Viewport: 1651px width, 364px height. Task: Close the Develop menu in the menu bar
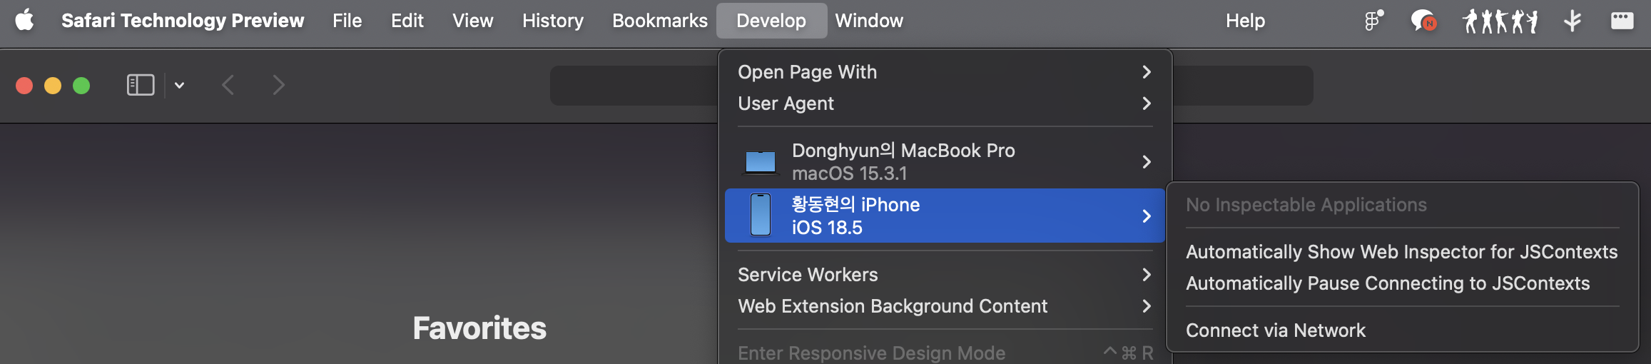click(771, 21)
